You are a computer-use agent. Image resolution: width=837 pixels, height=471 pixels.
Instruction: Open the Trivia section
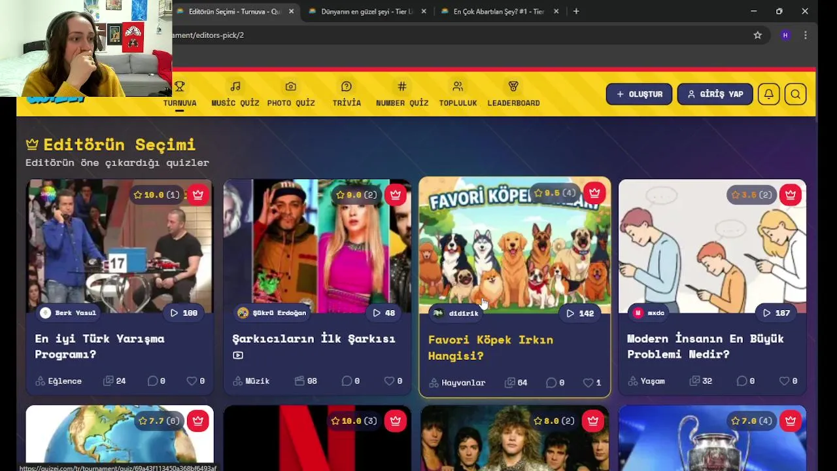(x=347, y=95)
